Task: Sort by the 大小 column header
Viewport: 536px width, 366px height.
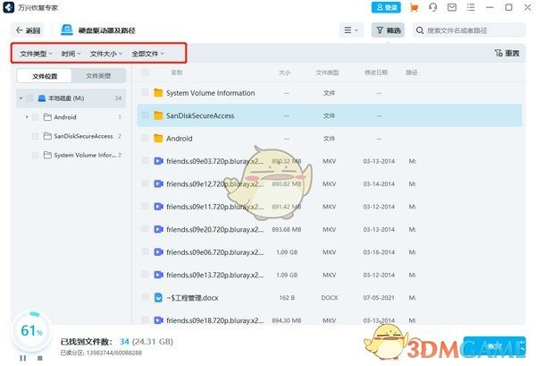Action: (x=284, y=72)
